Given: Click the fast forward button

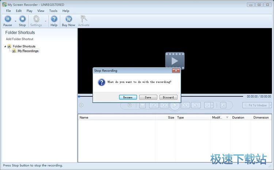Looking at the screenshot, I should (x=185, y=105).
